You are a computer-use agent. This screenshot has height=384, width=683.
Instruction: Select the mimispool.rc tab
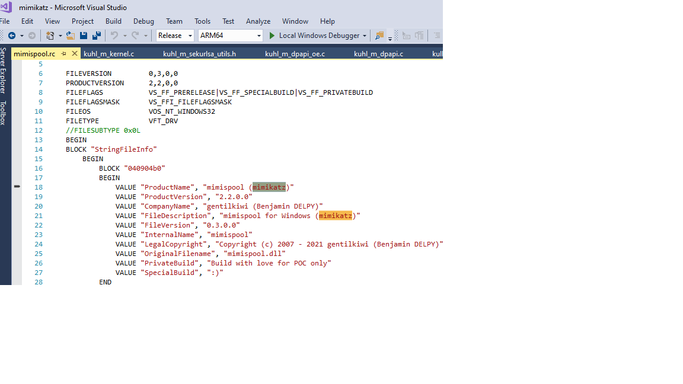pos(34,53)
